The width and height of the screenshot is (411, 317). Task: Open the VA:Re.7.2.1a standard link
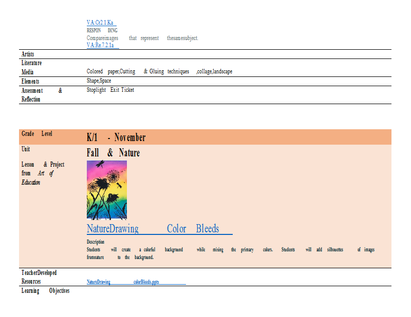click(100, 45)
